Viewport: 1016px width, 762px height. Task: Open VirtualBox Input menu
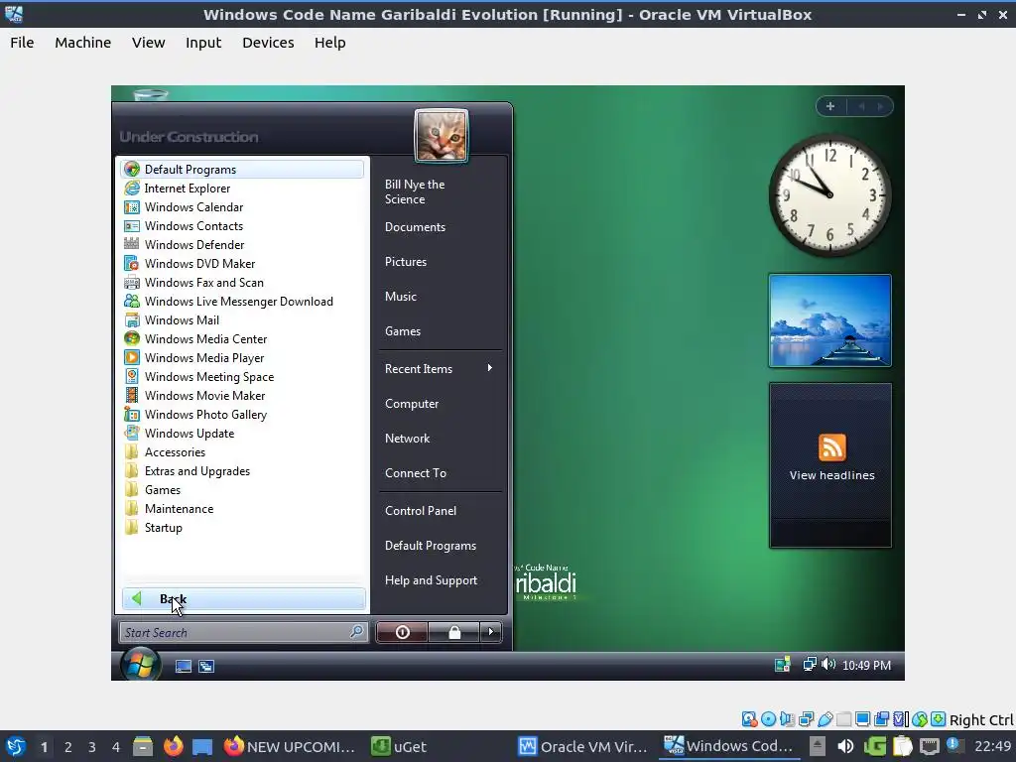(203, 42)
